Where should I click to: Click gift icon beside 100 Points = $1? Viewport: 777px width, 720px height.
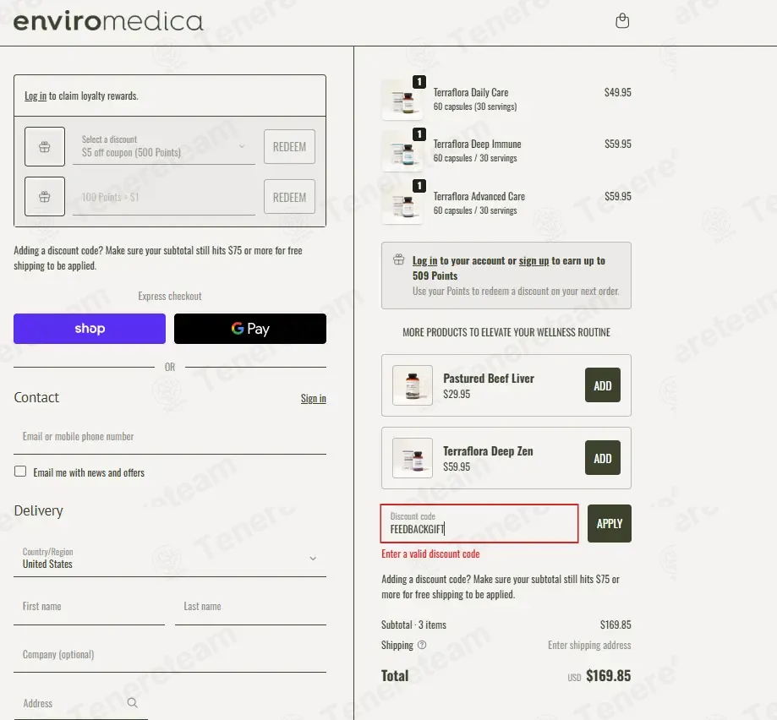[45, 197]
